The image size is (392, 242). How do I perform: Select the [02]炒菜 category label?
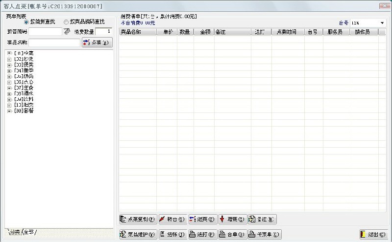point(24,59)
